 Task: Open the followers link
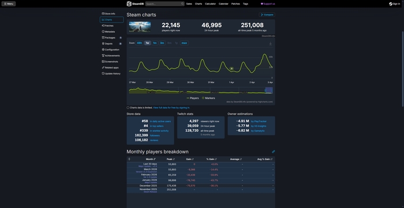[x=155, y=135]
